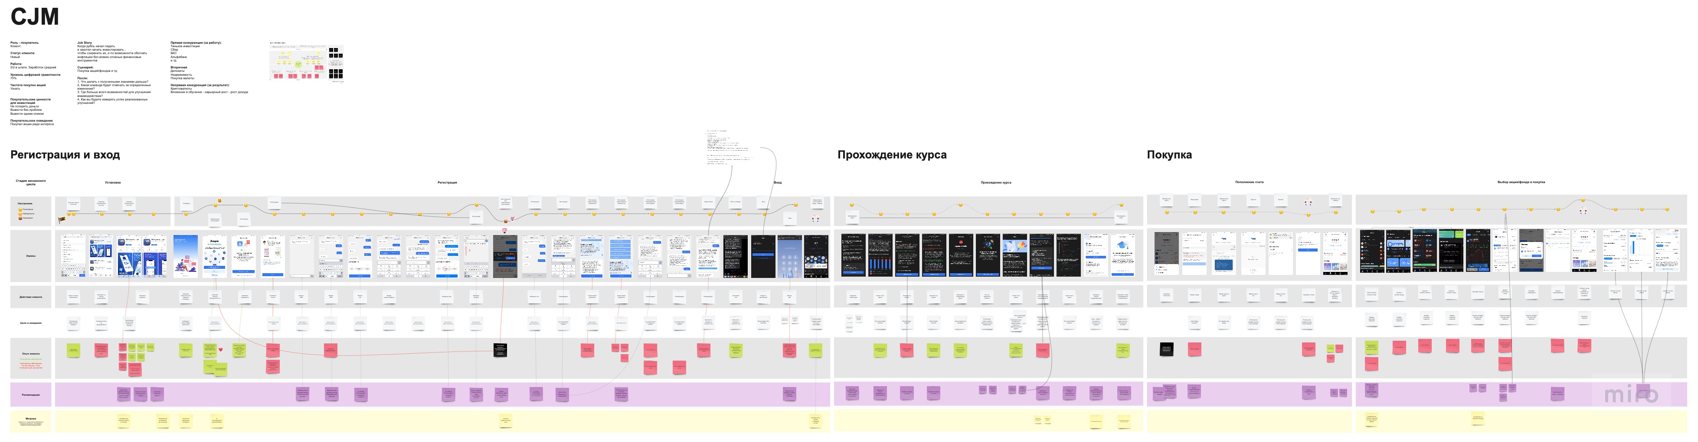
Task: Select the 'Регистрация и вход' section heading
Action: (x=65, y=155)
